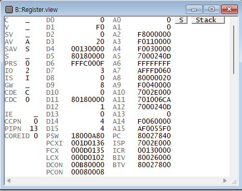Image resolution: width=242 pixels, height=191 pixels.
Task: Select A15 value AF0055F0
Action: click(x=154, y=129)
